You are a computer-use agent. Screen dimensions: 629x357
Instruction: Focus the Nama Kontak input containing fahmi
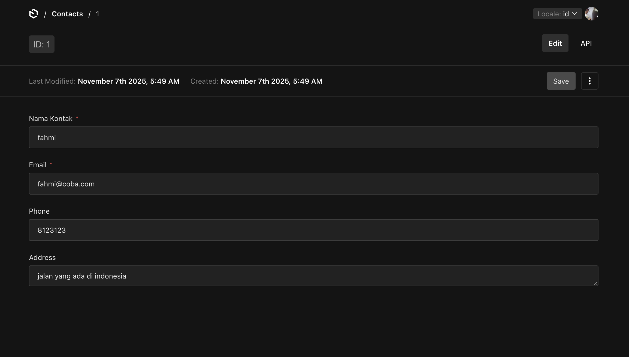coord(313,137)
